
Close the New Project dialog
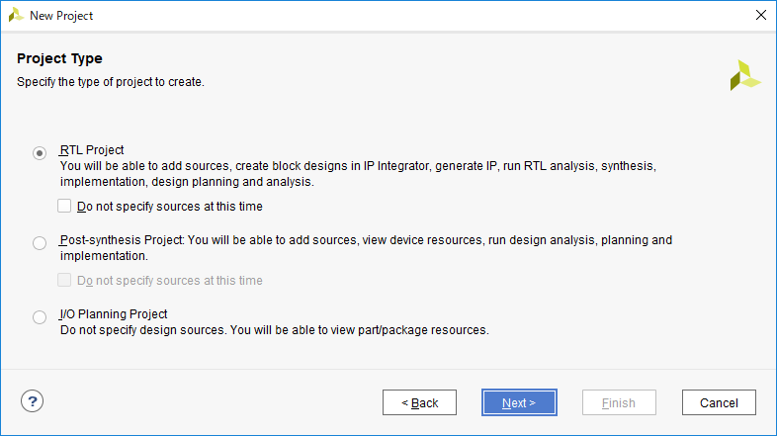(x=760, y=16)
